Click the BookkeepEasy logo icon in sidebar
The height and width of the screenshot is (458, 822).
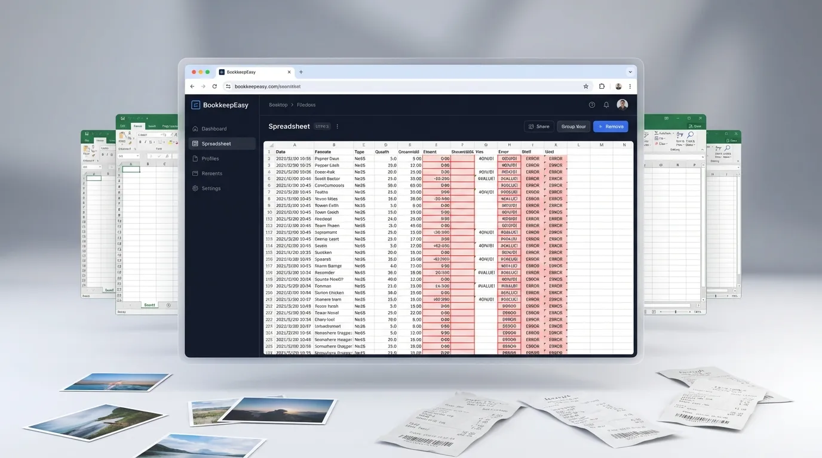[x=195, y=105]
